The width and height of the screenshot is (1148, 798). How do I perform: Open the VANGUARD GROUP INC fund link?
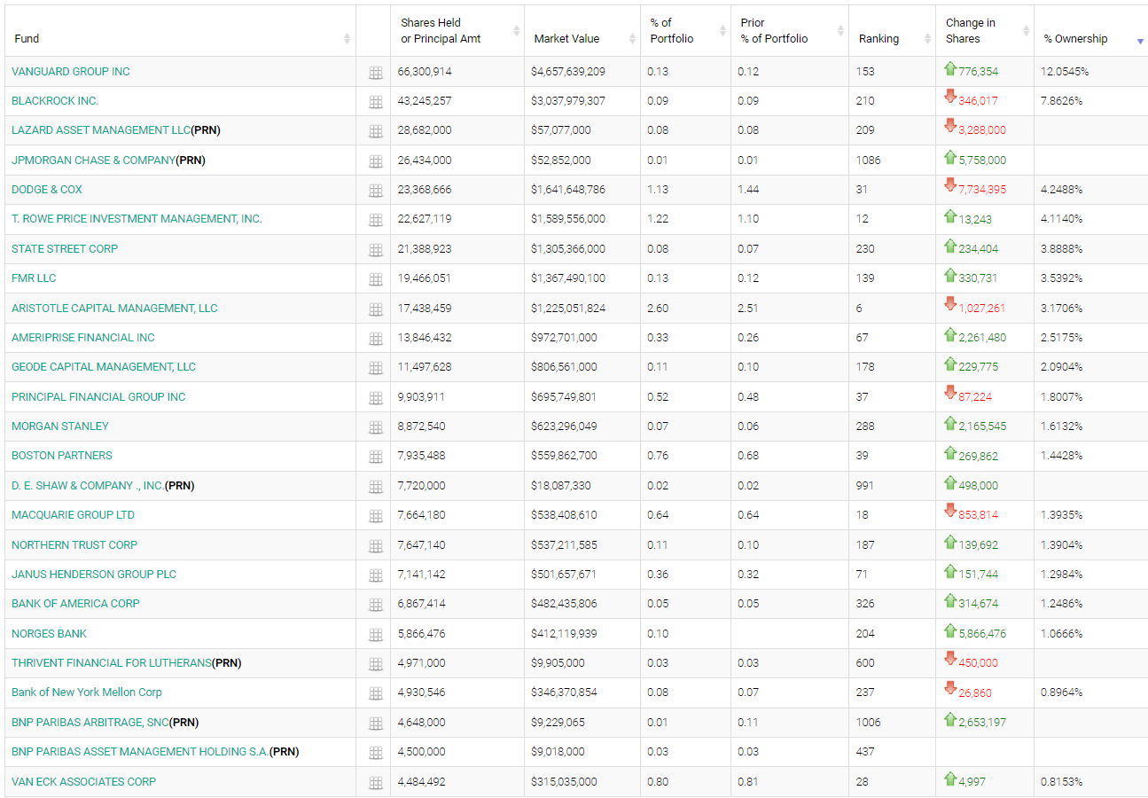pyautogui.click(x=70, y=72)
